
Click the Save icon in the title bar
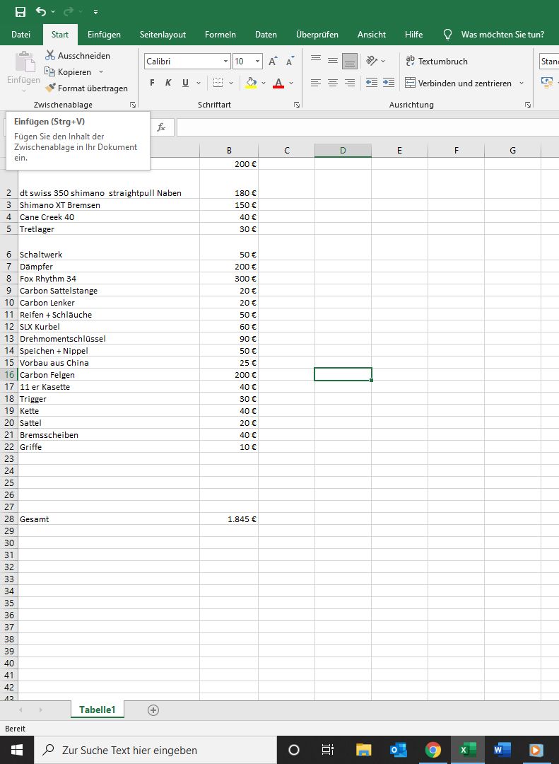point(20,11)
